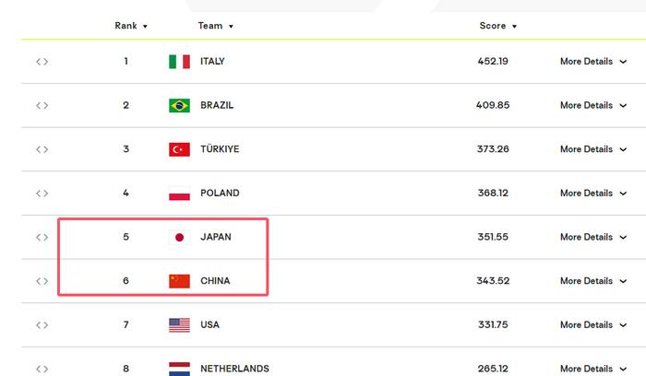Click the Japan flag icon
This screenshot has height=376, width=646.
[179, 238]
